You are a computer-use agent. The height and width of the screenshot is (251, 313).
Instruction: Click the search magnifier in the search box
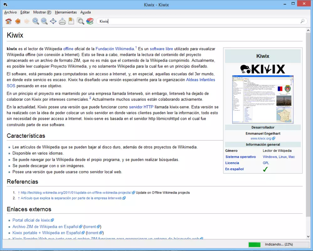[x=302, y=21]
